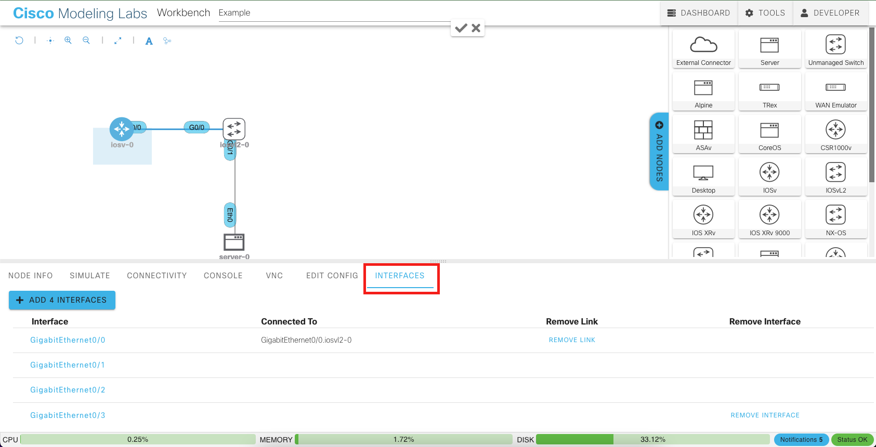
Task: Add a Server node from palette
Action: click(769, 49)
